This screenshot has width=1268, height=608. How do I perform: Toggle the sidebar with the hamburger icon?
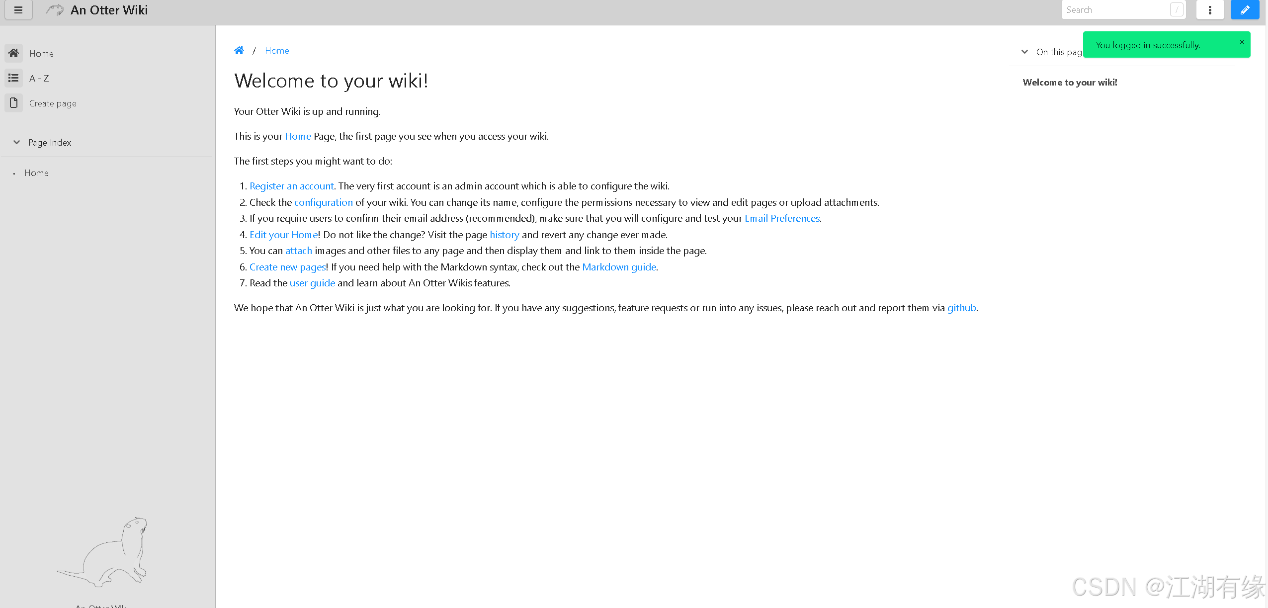pos(18,10)
